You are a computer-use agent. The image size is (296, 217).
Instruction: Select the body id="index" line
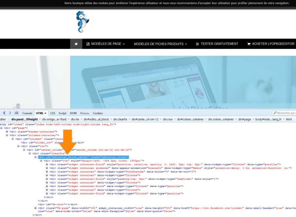pyautogui.click(x=58, y=124)
